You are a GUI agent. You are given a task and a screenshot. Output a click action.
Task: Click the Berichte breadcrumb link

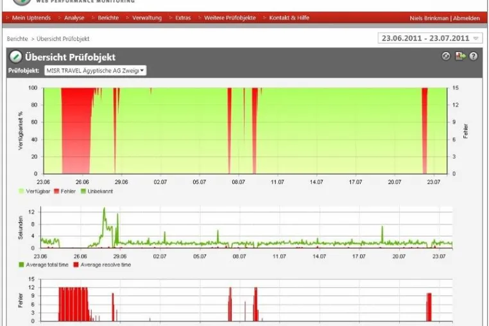tap(17, 39)
